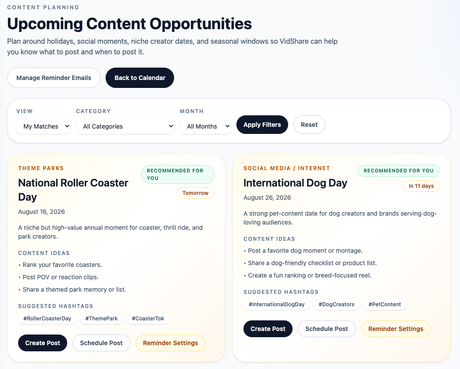460x369 pixels.
Task: Click the Apply Filters button
Action: (262, 125)
